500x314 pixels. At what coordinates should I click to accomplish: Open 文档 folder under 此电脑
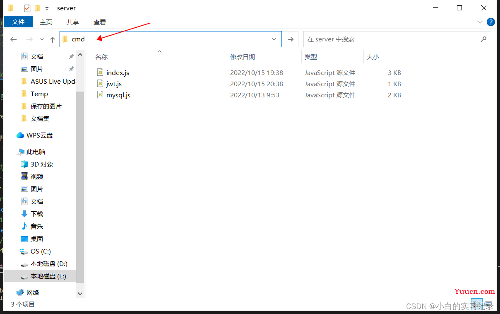[x=37, y=201]
